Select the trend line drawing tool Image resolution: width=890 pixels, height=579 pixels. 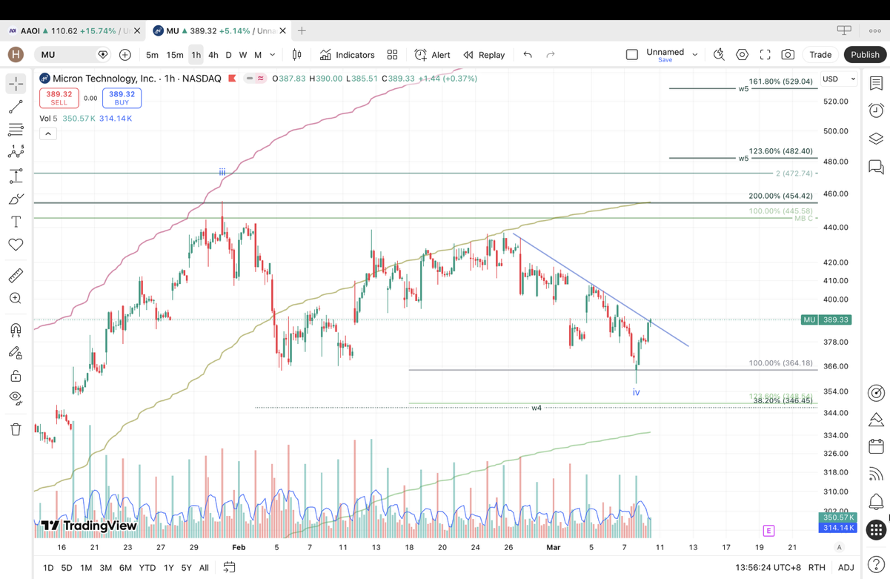click(16, 107)
